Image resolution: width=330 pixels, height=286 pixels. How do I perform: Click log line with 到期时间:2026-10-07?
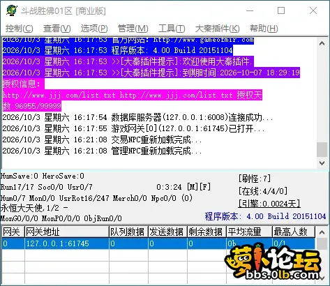click(x=151, y=73)
